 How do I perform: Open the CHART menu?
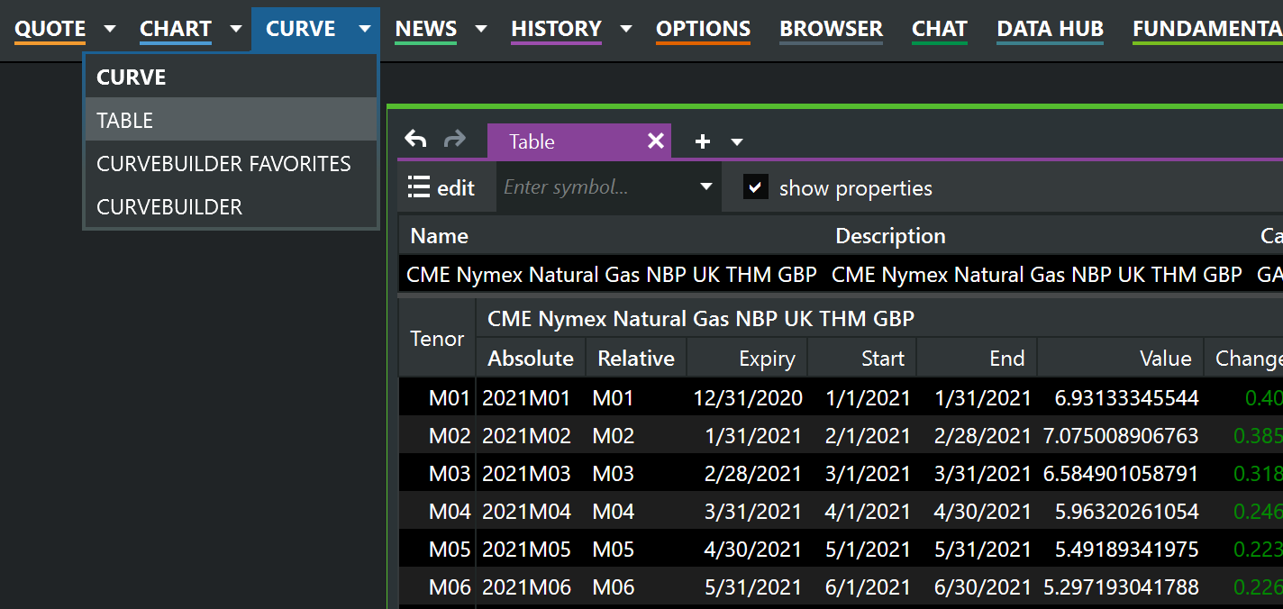(x=176, y=29)
